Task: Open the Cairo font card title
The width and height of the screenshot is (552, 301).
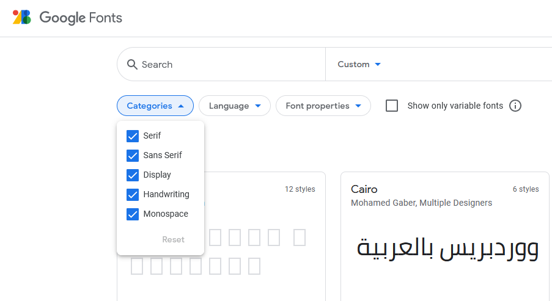Action: (364, 189)
